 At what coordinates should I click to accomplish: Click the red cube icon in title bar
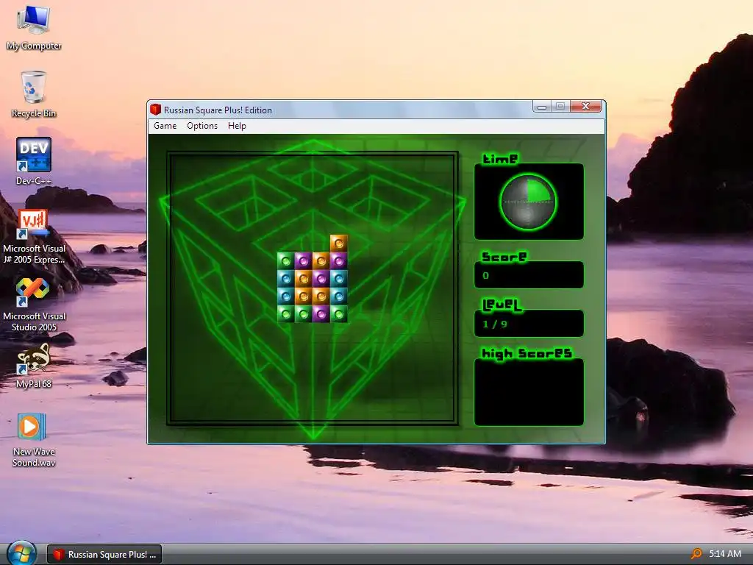pyautogui.click(x=155, y=110)
